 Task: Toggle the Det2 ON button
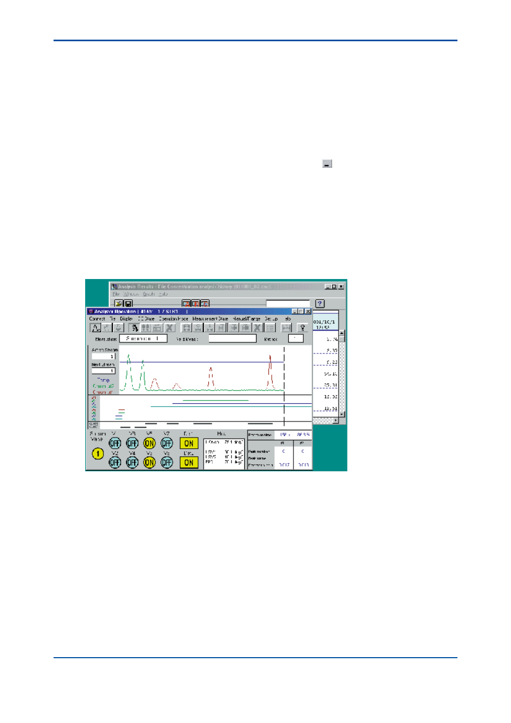click(189, 463)
